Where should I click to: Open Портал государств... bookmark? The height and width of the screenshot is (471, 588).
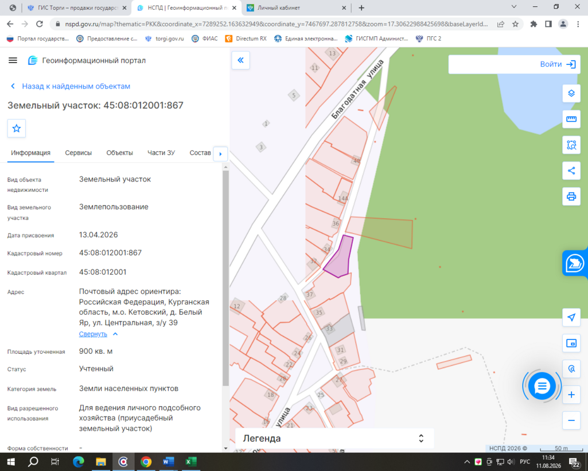pyautogui.click(x=38, y=38)
